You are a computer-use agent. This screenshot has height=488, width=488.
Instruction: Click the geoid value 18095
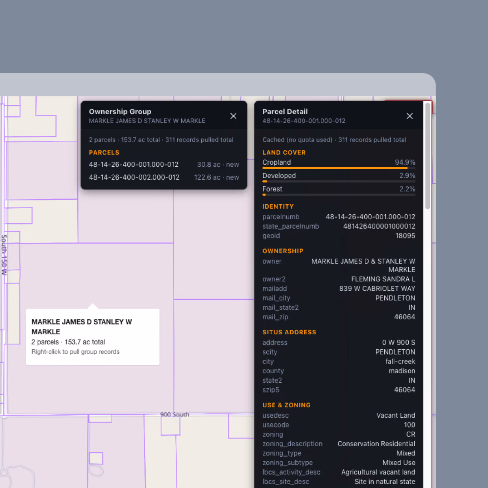click(x=405, y=235)
